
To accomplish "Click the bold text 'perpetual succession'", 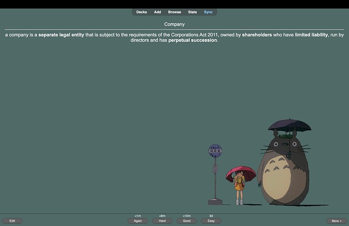I will 193,40.
